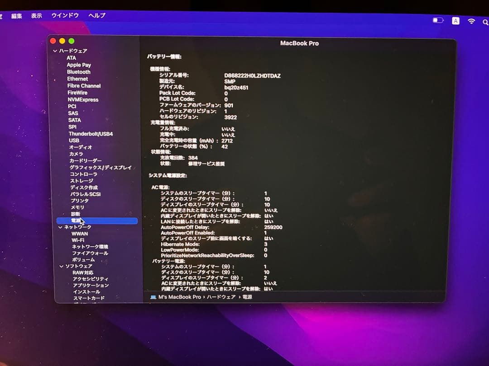Viewport: 489px width, 366px height.
Task: Open the メモリ information page
Action: 76,207
